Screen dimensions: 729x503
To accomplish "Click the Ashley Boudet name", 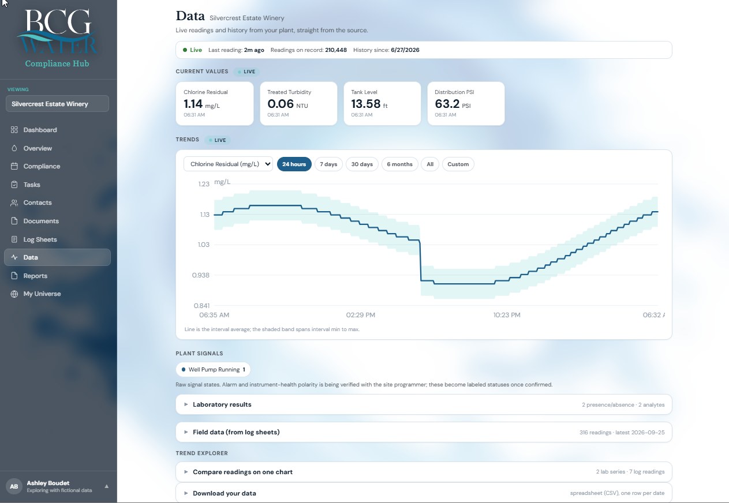I will click(48, 483).
